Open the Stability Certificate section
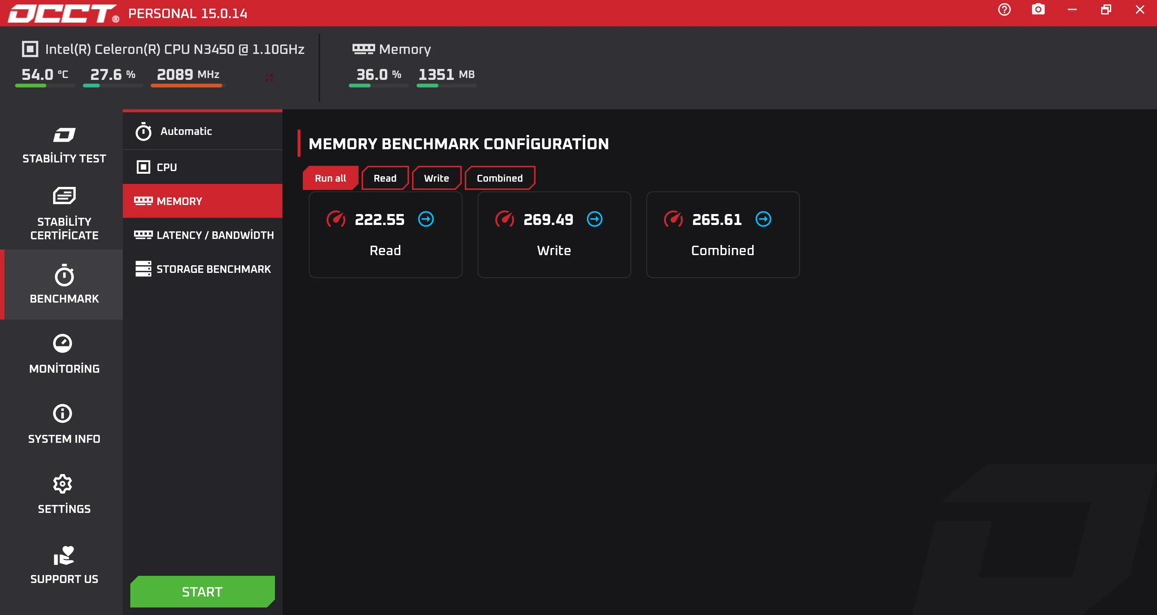The image size is (1157, 615). (x=64, y=214)
